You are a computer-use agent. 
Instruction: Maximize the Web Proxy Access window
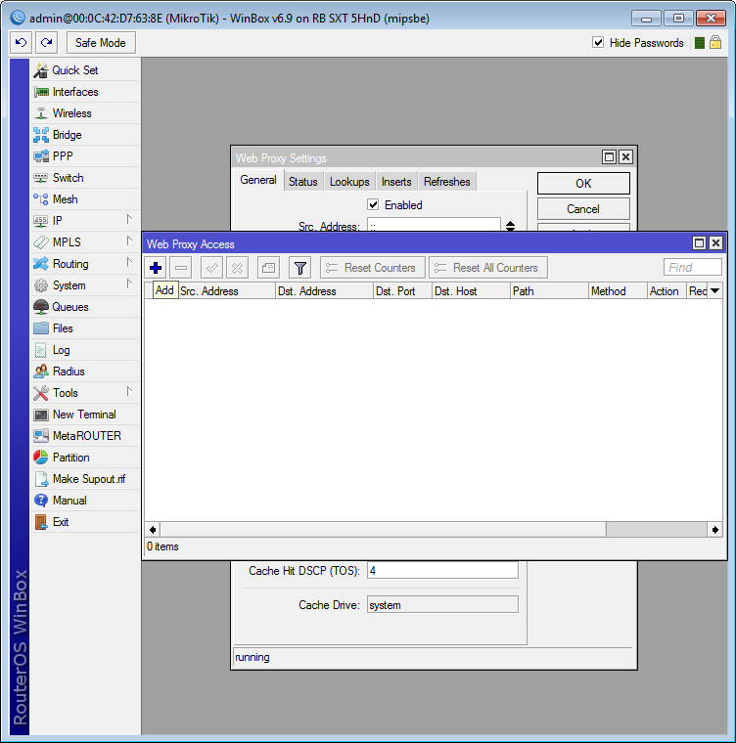[699, 243]
